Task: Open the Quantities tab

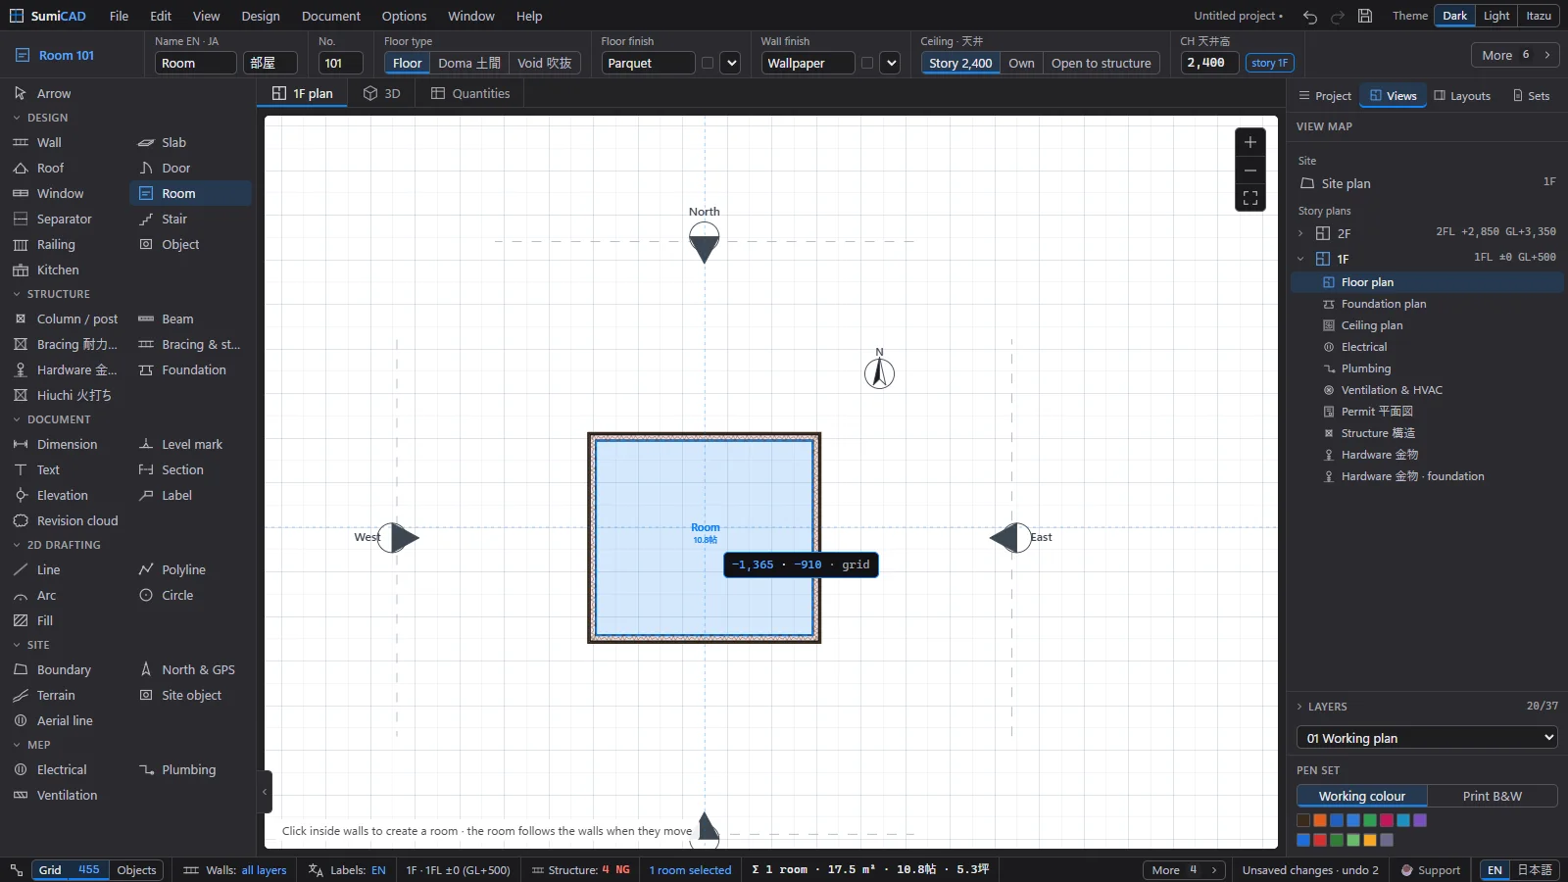Action: click(470, 94)
